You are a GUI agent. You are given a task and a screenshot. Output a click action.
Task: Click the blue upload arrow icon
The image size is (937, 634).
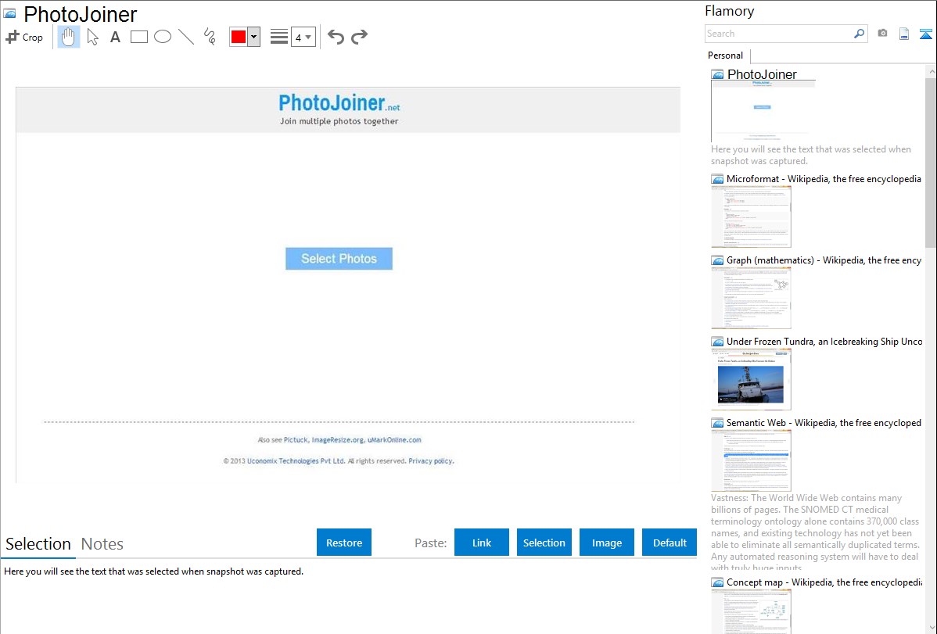click(925, 34)
